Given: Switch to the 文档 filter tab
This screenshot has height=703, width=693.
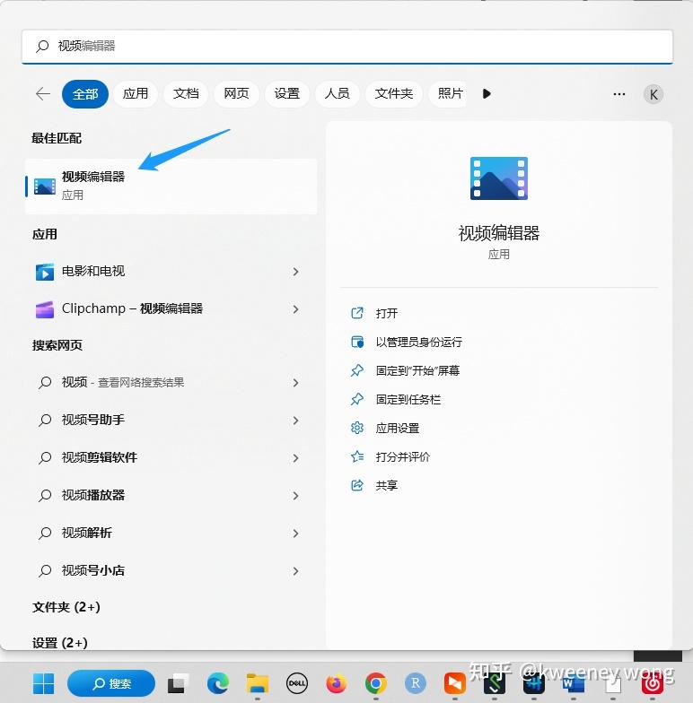Looking at the screenshot, I should [186, 93].
